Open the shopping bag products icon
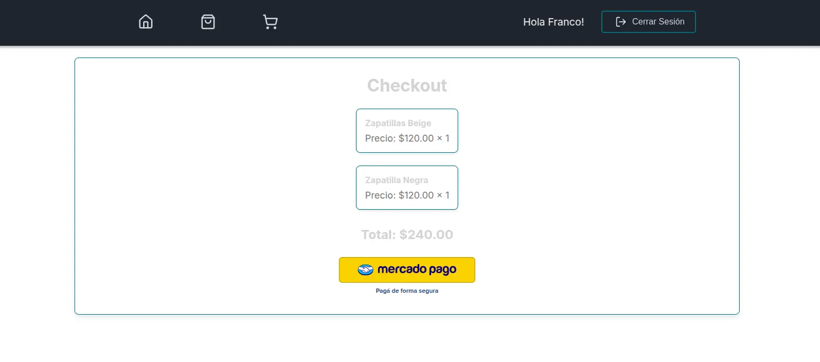The height and width of the screenshot is (362, 820). [208, 22]
